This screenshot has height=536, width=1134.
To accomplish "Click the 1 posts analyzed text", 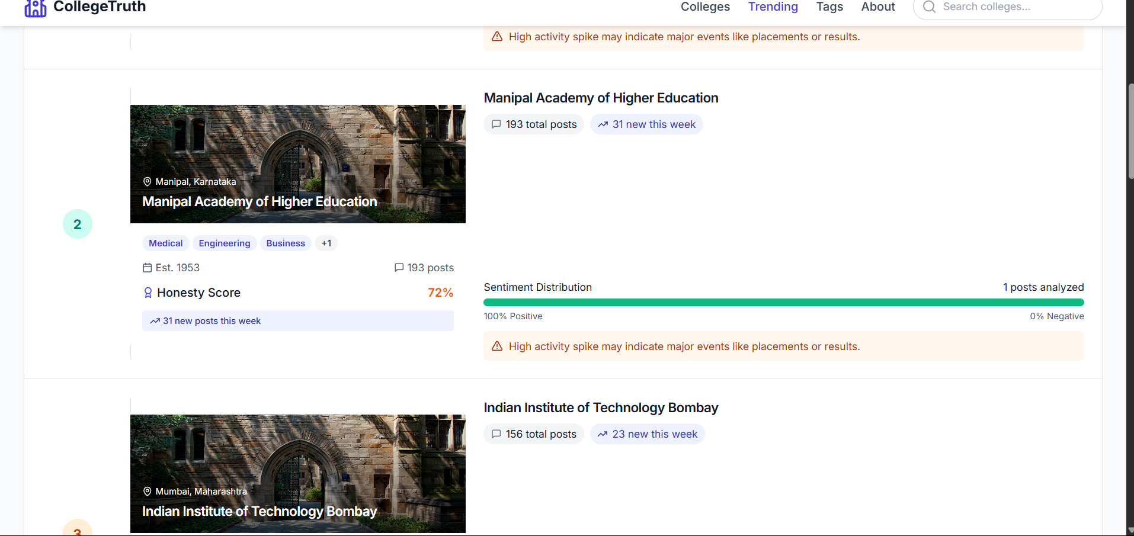I will [1043, 287].
